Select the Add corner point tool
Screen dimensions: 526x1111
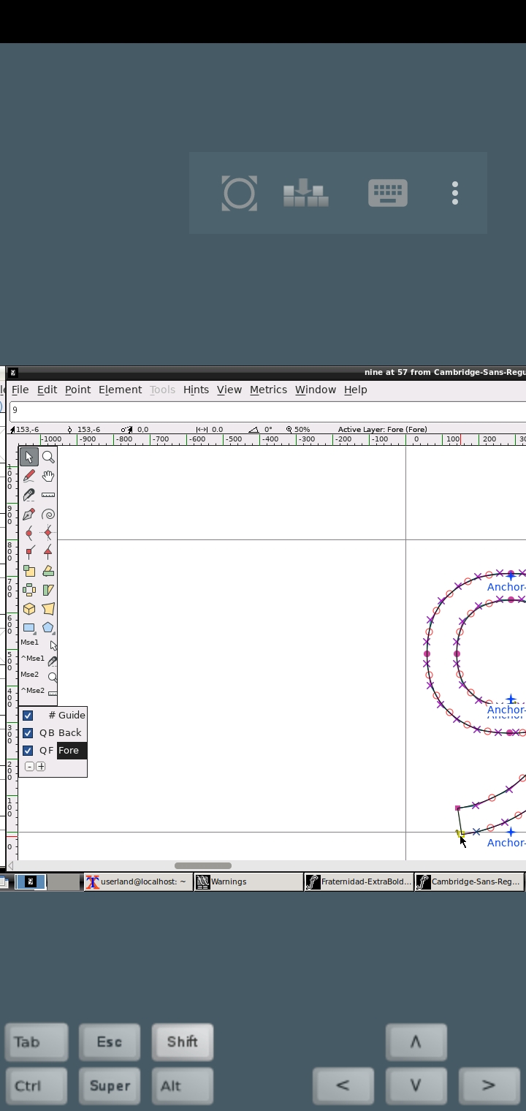(x=29, y=552)
